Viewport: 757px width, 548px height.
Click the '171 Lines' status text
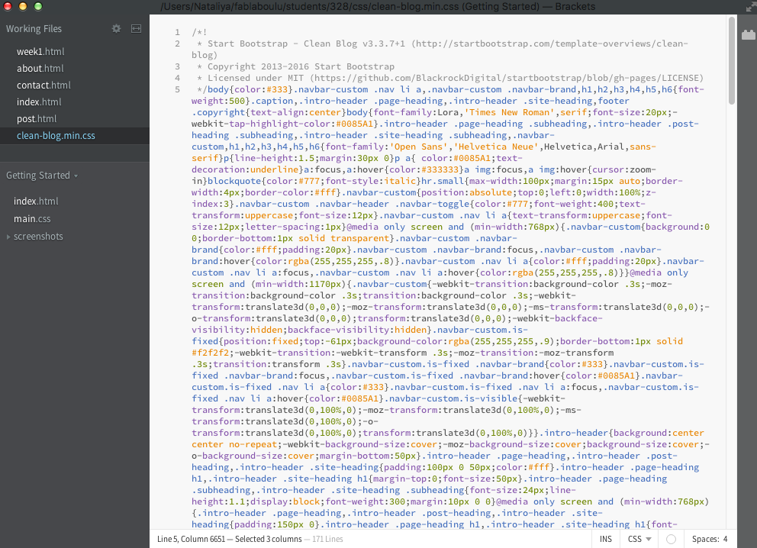pos(327,540)
